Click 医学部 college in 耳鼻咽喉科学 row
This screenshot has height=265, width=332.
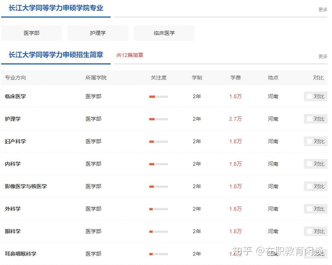pyautogui.click(x=93, y=254)
